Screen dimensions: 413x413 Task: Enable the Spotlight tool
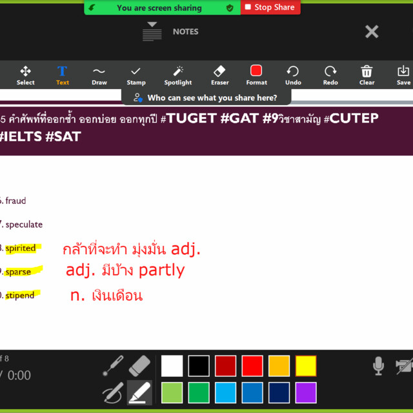coord(178,76)
